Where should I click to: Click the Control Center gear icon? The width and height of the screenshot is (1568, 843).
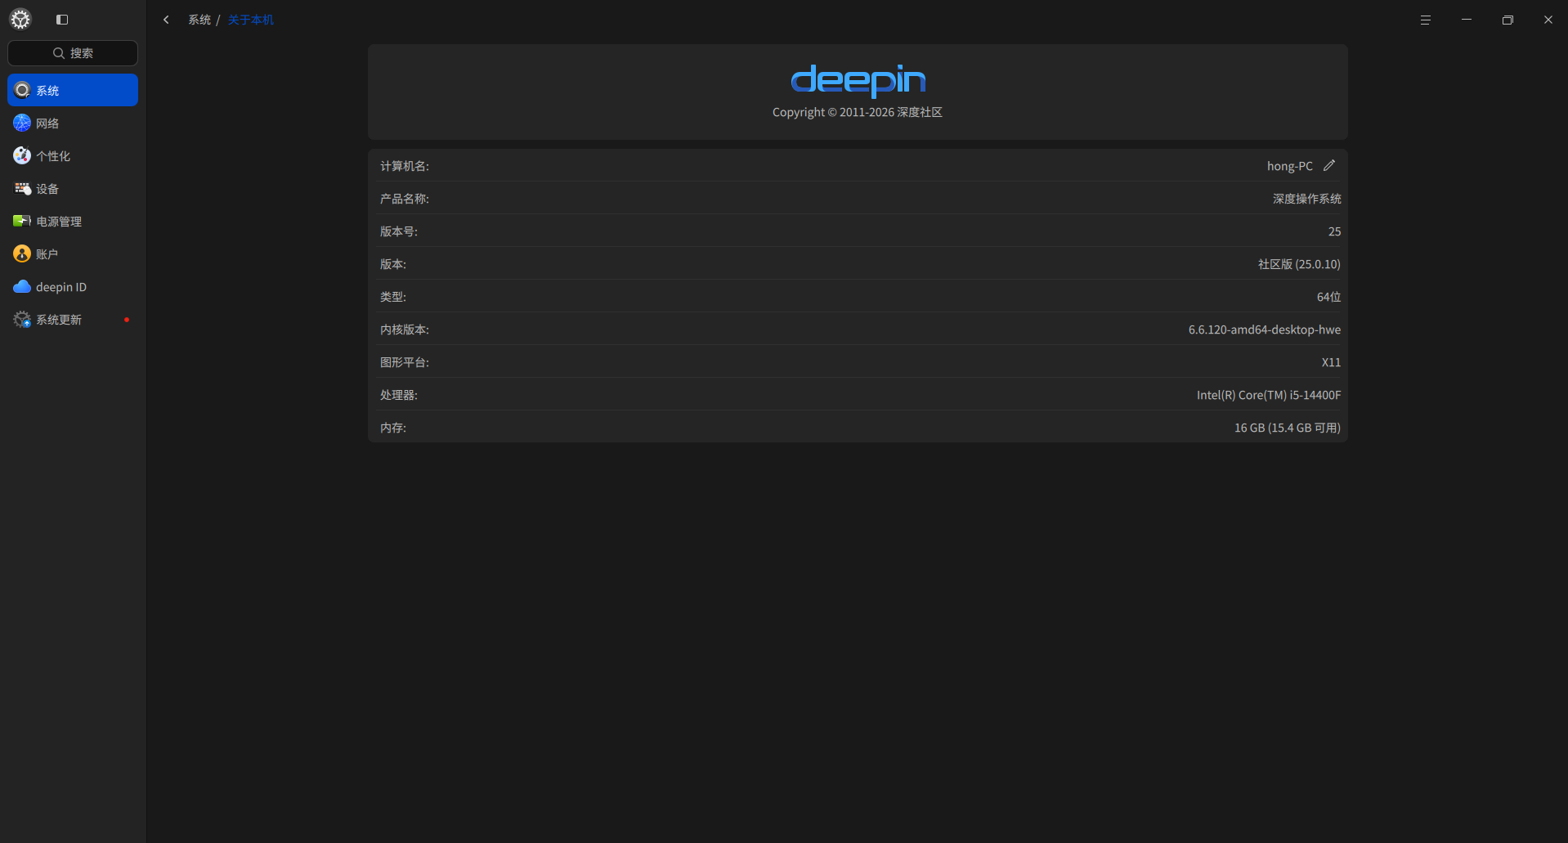(x=20, y=19)
